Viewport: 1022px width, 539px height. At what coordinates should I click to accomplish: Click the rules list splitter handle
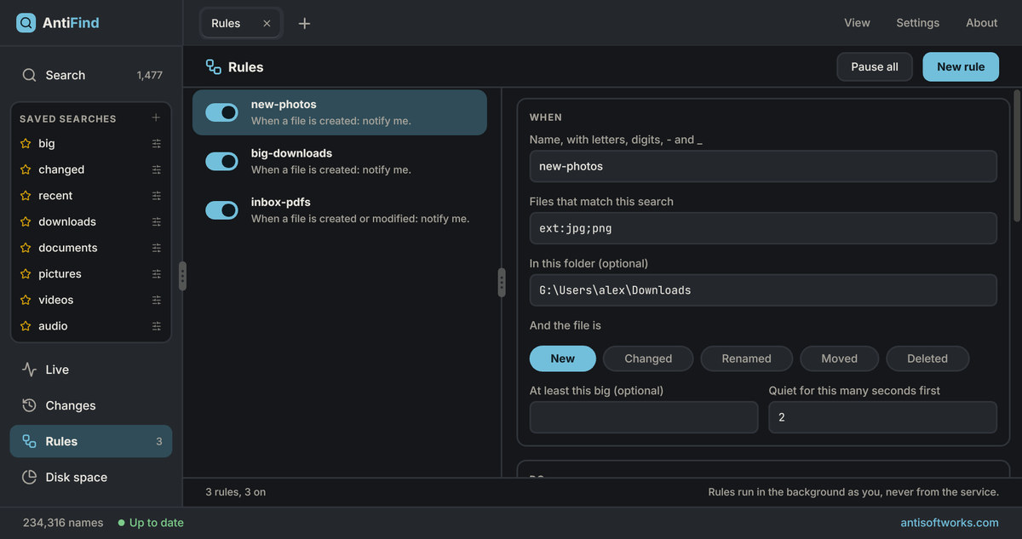click(501, 282)
